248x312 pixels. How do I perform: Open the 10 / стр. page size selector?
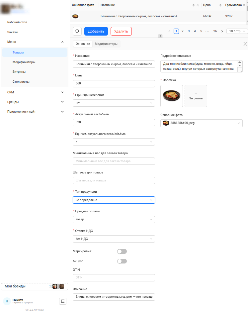(237, 31)
